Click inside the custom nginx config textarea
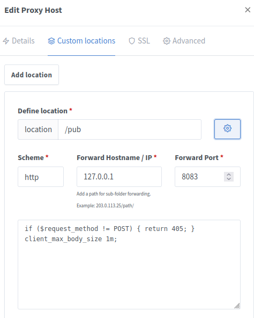Screen dimensions: 254x318 (x=129, y=264)
